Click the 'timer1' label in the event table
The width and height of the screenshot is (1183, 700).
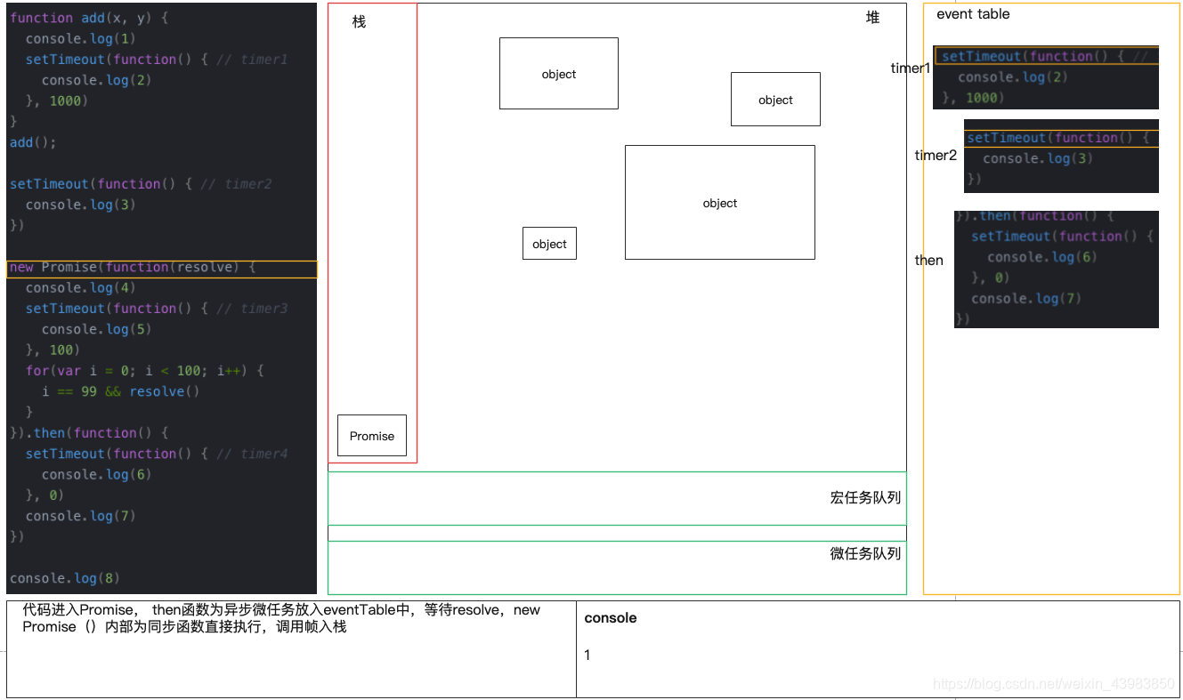pyautogui.click(x=911, y=68)
